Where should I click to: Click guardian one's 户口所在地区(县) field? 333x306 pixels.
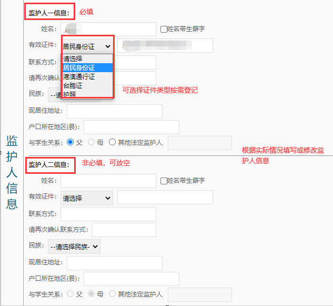point(131,127)
